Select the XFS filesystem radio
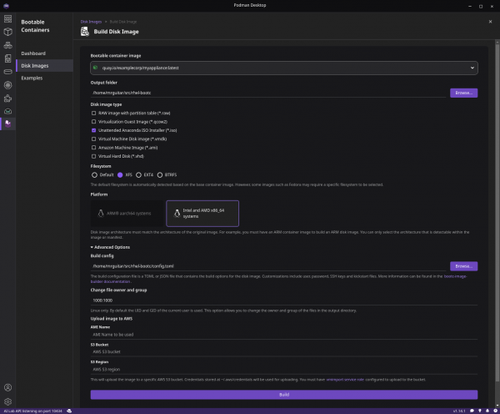This screenshot has height=414, width=500. (x=120, y=175)
